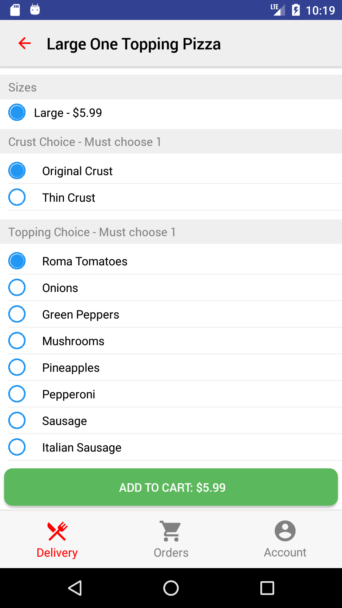Screen dimensions: 342x608
Task: Choose Mushrooms topping radio button
Action: (17, 341)
